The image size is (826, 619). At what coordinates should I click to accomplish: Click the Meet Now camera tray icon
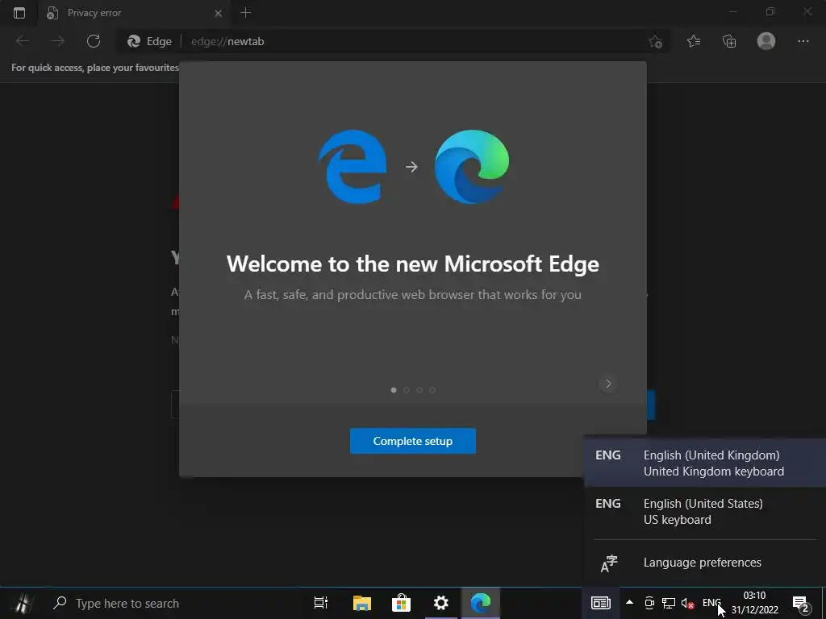[x=649, y=603]
